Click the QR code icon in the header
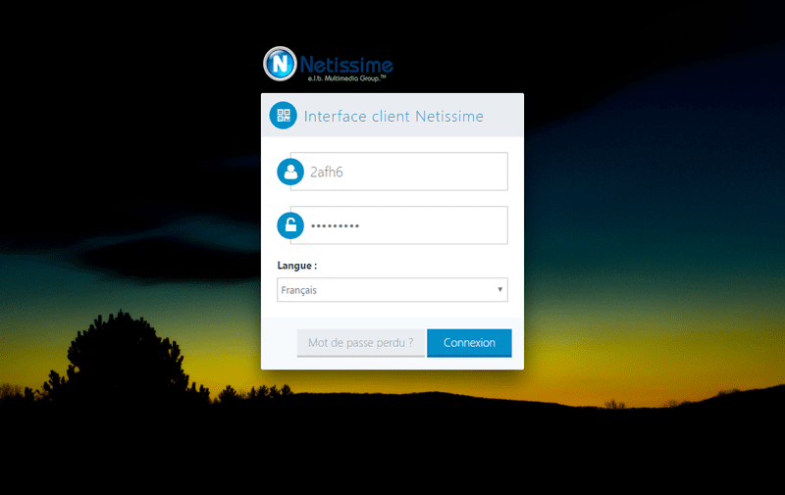 click(284, 116)
